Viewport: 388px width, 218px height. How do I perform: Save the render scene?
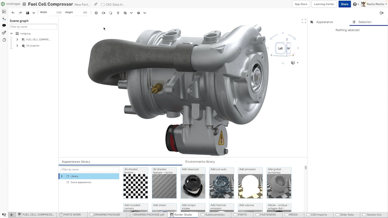28,13
